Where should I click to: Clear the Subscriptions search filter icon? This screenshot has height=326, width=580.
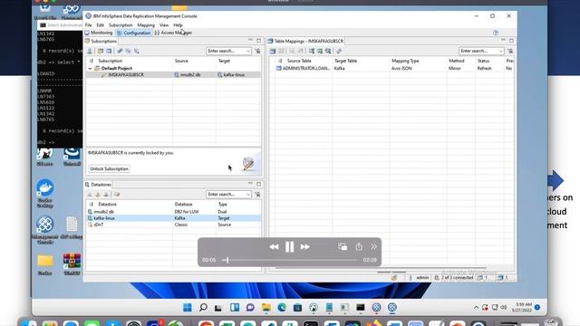(x=257, y=51)
